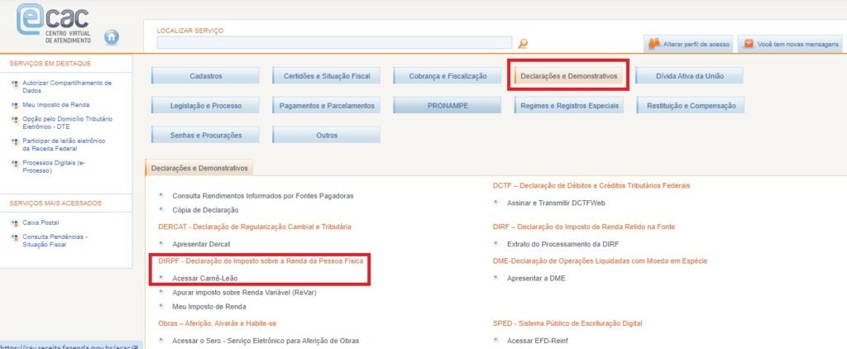Screen dimensions: 847x349
Task: Open Meu Imposto de Renda in sidebar
Action: coord(56,105)
